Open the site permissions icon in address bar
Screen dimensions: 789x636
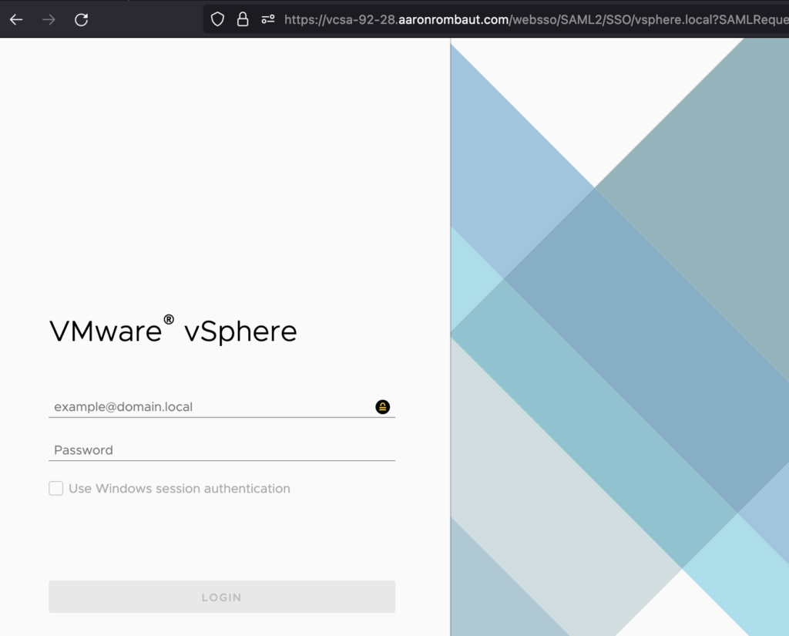267,19
